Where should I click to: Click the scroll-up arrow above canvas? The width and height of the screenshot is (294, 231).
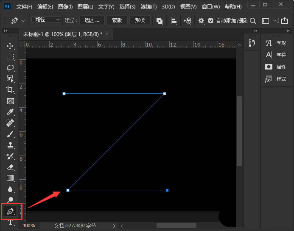[x=239, y=45]
